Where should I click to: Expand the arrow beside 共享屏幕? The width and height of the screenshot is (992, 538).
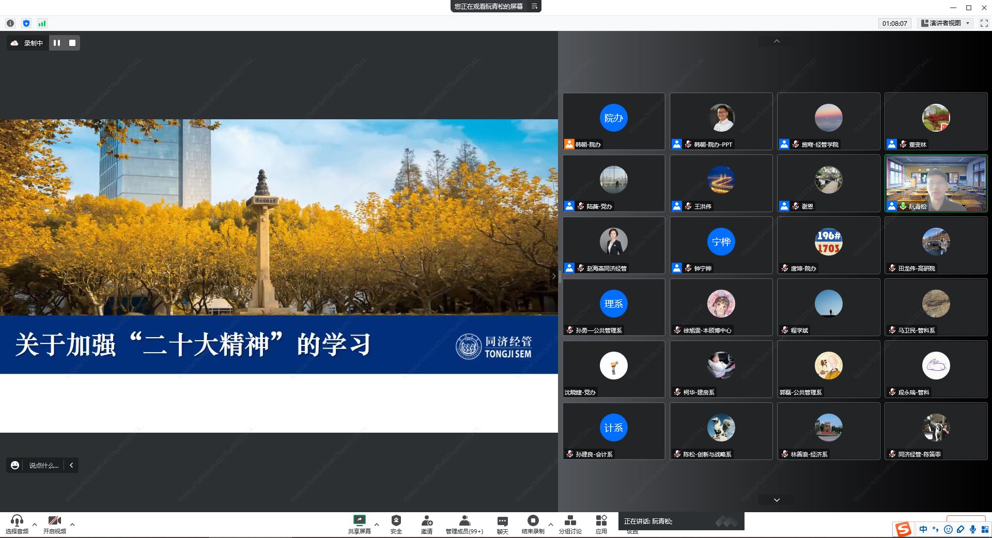[377, 525]
